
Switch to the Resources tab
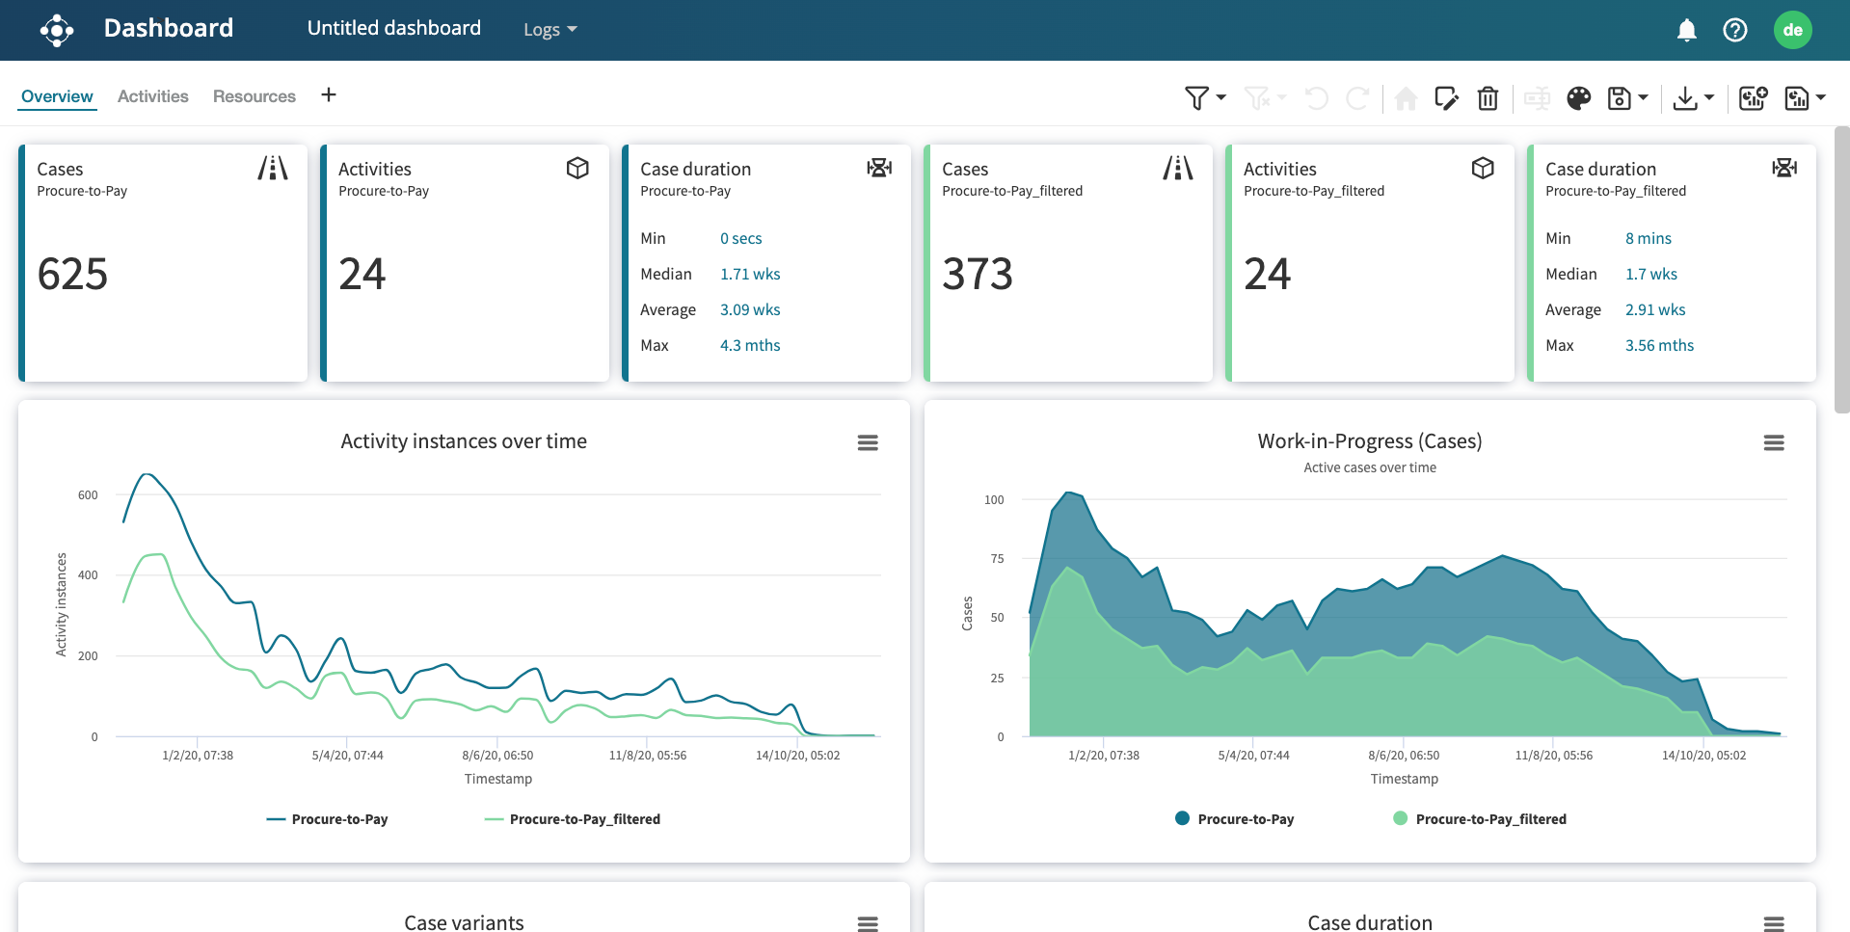click(254, 96)
